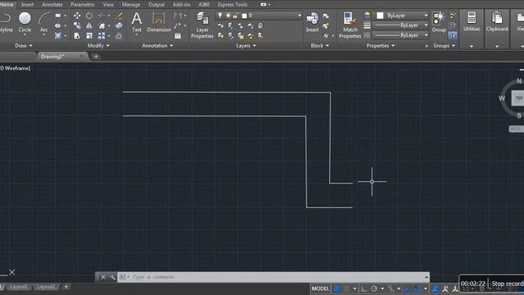The width and height of the screenshot is (524, 295).
Task: Select the Ellipse draw tool
Action: (x=58, y=25)
